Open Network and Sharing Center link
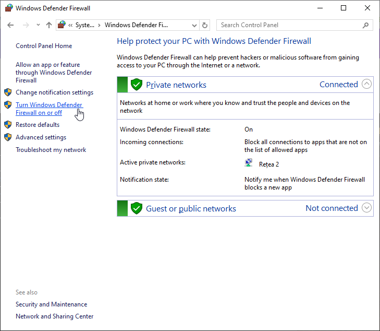This screenshot has width=380, height=331. pyautogui.click(x=55, y=316)
